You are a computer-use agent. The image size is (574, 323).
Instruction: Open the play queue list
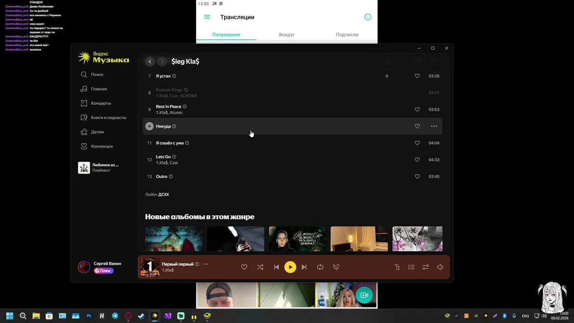[411, 267]
